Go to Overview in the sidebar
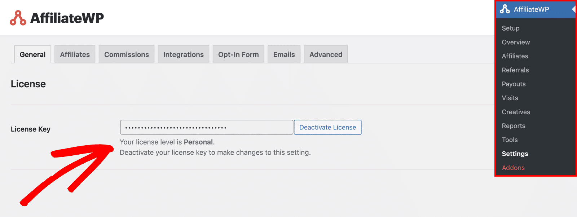 516,42
